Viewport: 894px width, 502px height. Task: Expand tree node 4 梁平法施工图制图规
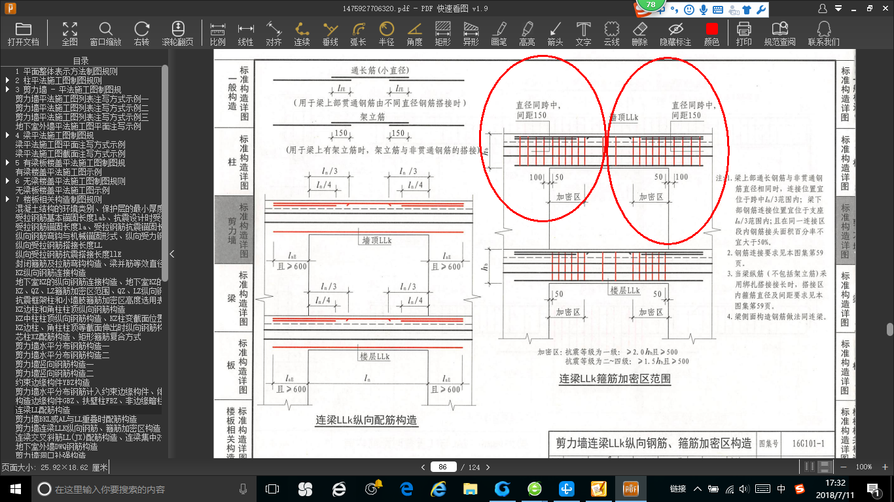click(7, 135)
